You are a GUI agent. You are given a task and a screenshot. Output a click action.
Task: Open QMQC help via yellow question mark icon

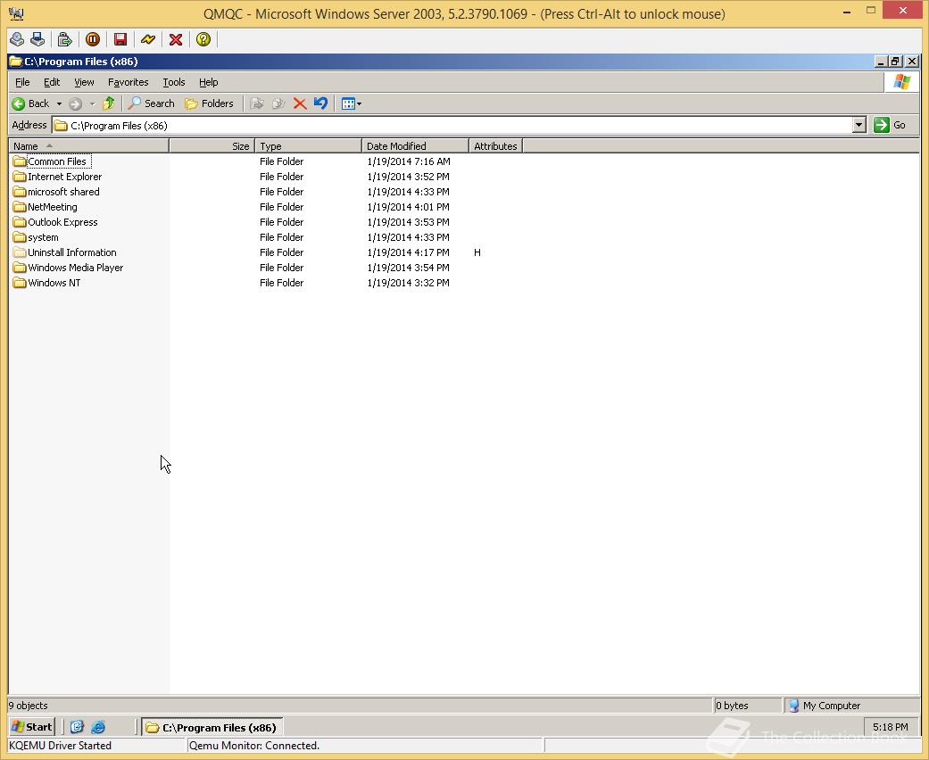coord(203,39)
